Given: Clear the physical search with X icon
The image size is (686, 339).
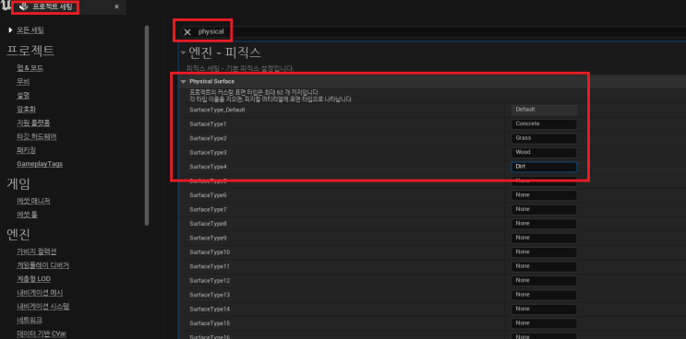Looking at the screenshot, I should [x=187, y=32].
